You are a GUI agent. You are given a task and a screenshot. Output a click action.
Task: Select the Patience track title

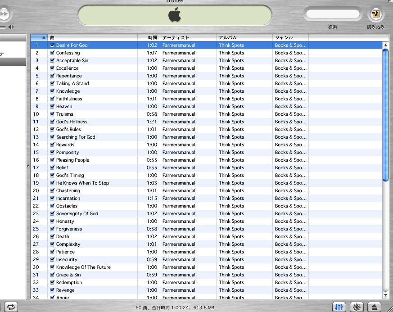click(65, 252)
